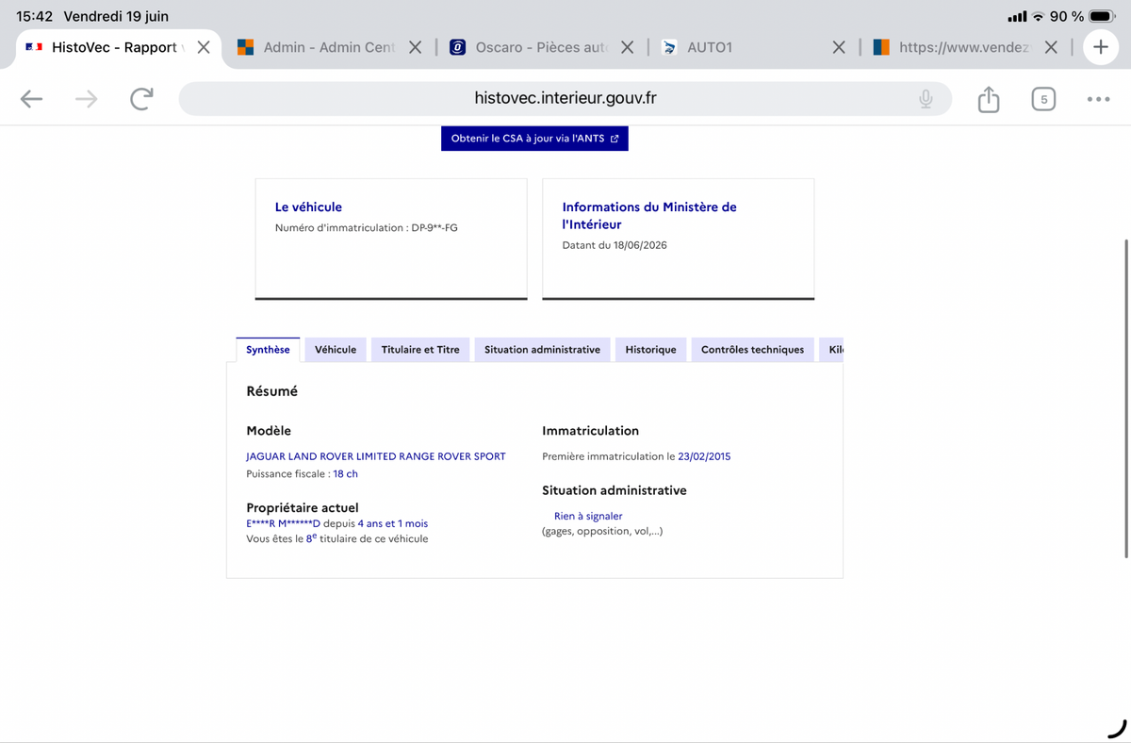
Task: Add a new tab with plus icon
Action: coord(1100,47)
